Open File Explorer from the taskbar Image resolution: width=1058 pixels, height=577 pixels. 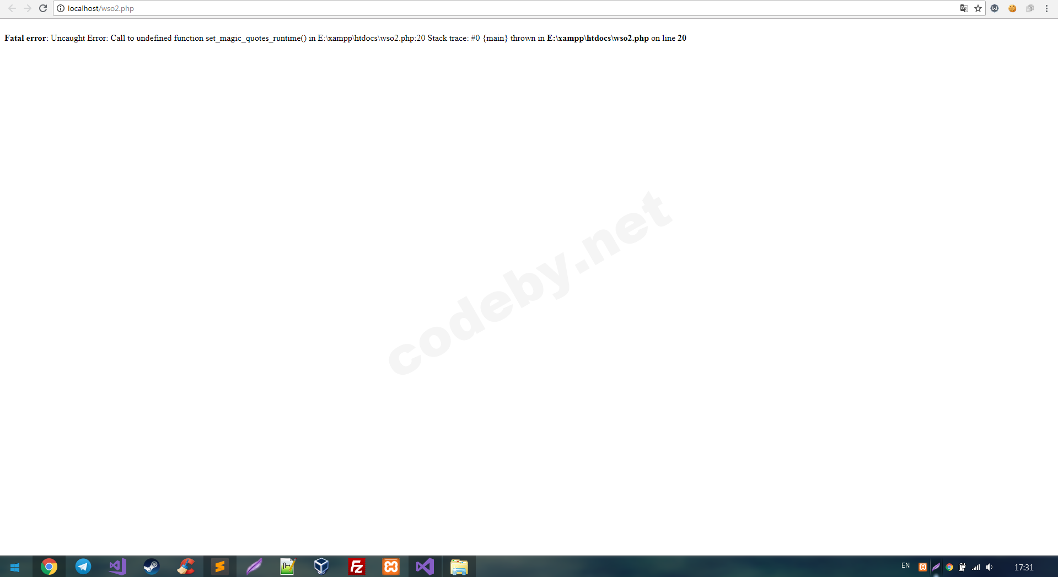pos(459,567)
